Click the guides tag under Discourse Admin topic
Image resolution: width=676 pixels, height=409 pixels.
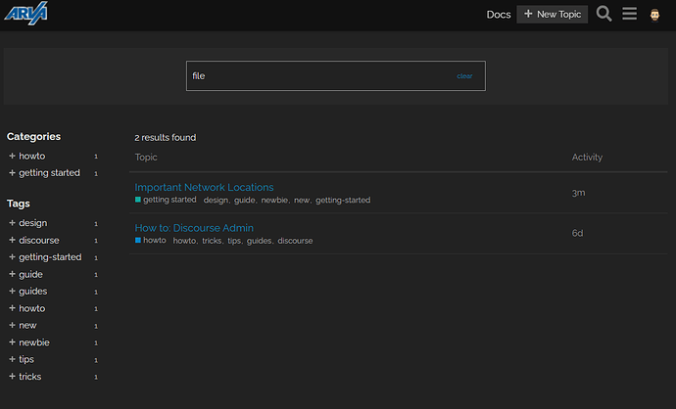coord(259,241)
